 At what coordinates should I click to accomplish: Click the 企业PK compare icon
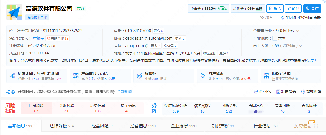tap(256, 91)
